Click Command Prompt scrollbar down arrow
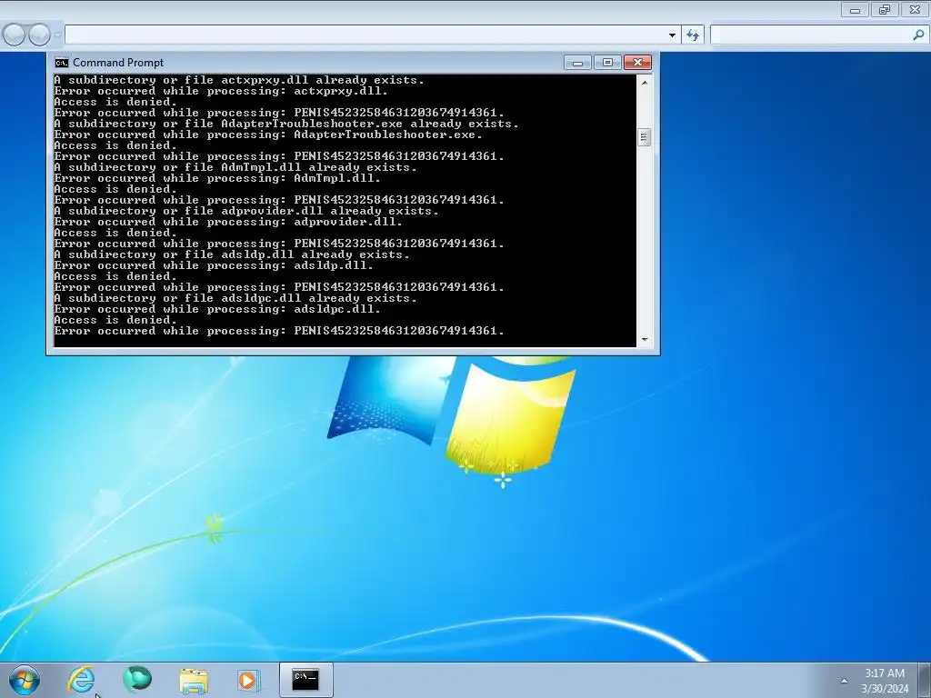 tap(645, 340)
